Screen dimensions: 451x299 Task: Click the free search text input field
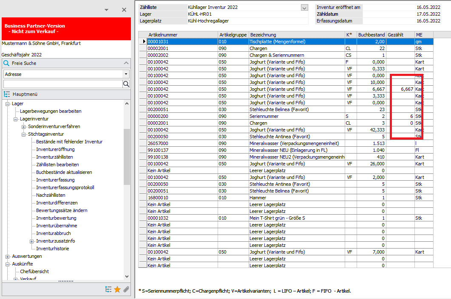click(x=62, y=84)
